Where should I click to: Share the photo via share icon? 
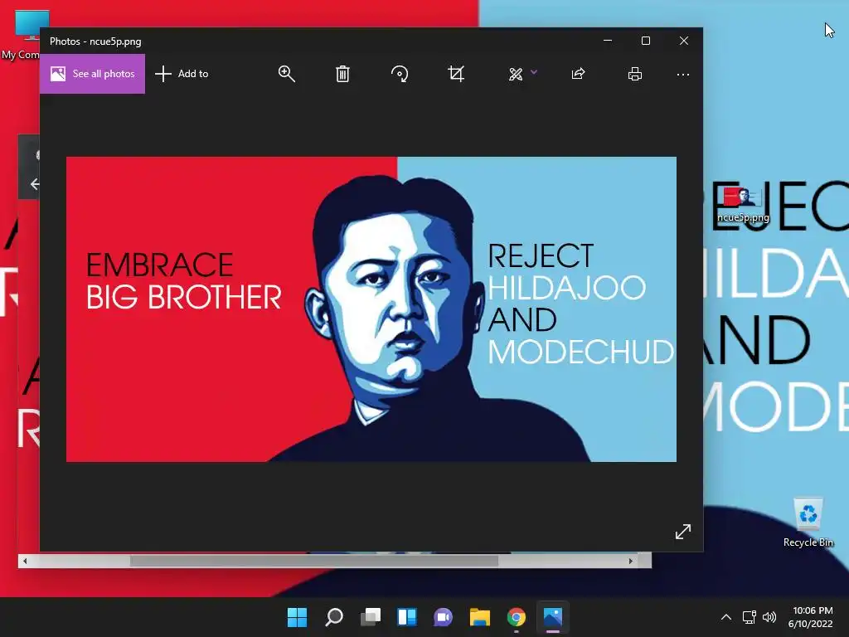click(578, 74)
